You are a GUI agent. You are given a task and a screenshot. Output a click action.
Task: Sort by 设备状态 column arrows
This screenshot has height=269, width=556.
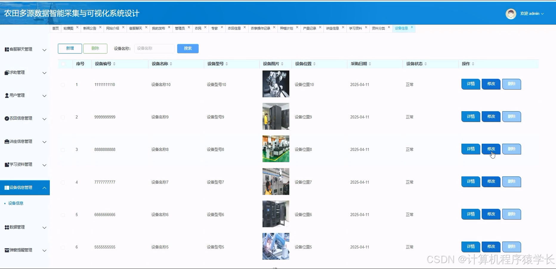point(426,64)
